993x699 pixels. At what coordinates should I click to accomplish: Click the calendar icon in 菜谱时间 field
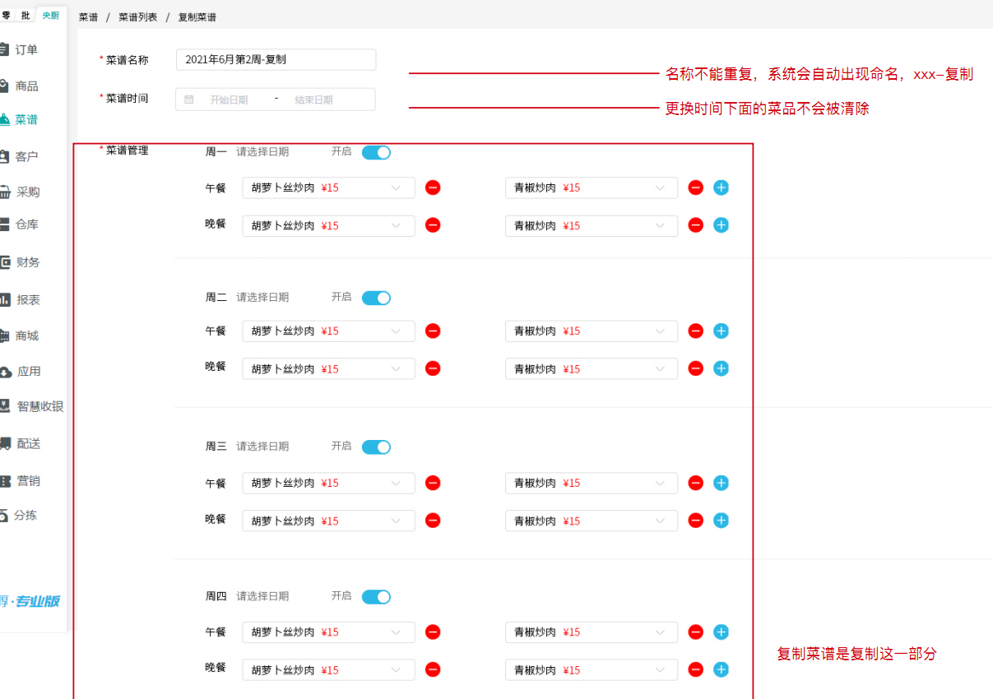tap(189, 100)
